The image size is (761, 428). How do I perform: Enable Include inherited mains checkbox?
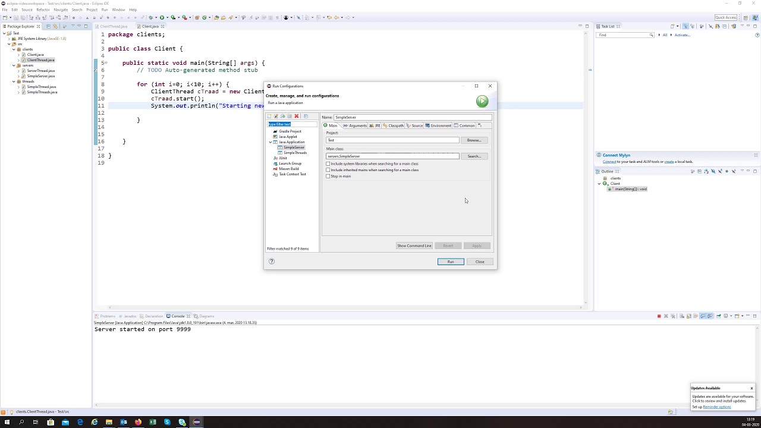pyautogui.click(x=328, y=170)
